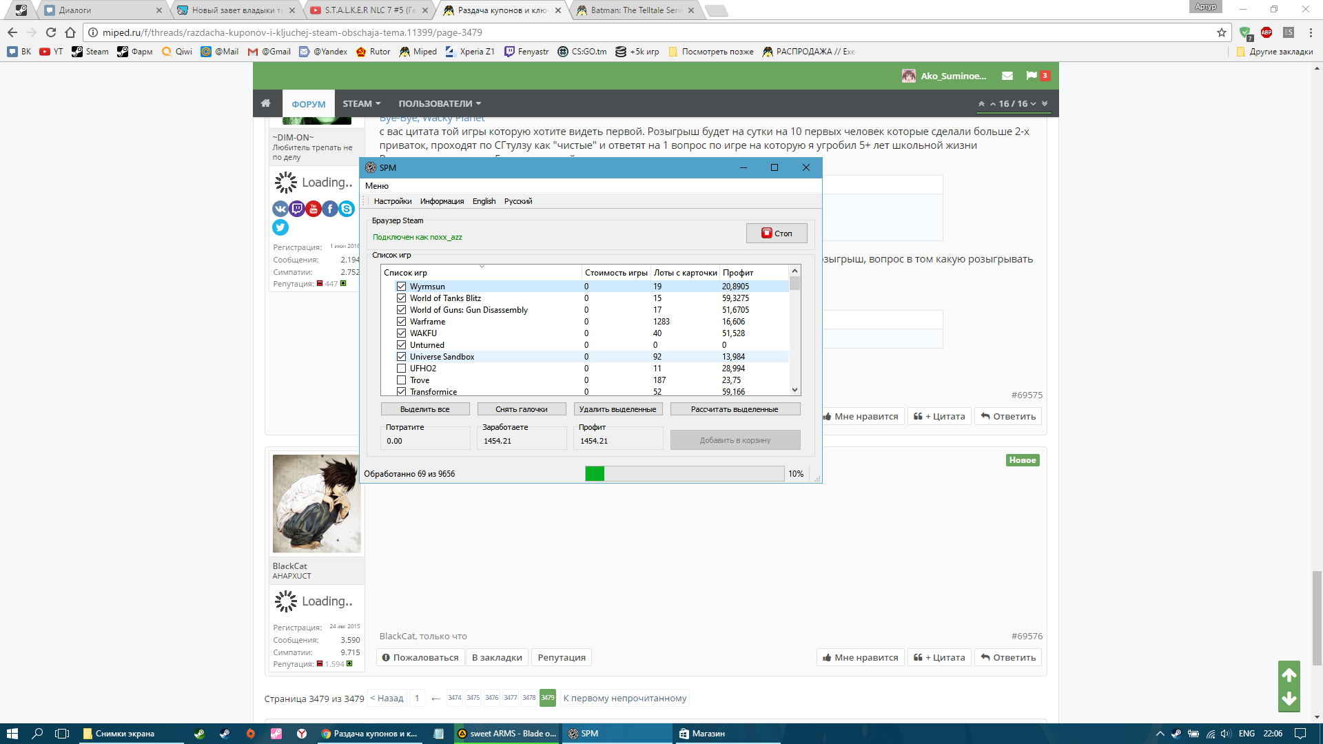Open the Yandex Browser taskbar icon

coord(302,734)
